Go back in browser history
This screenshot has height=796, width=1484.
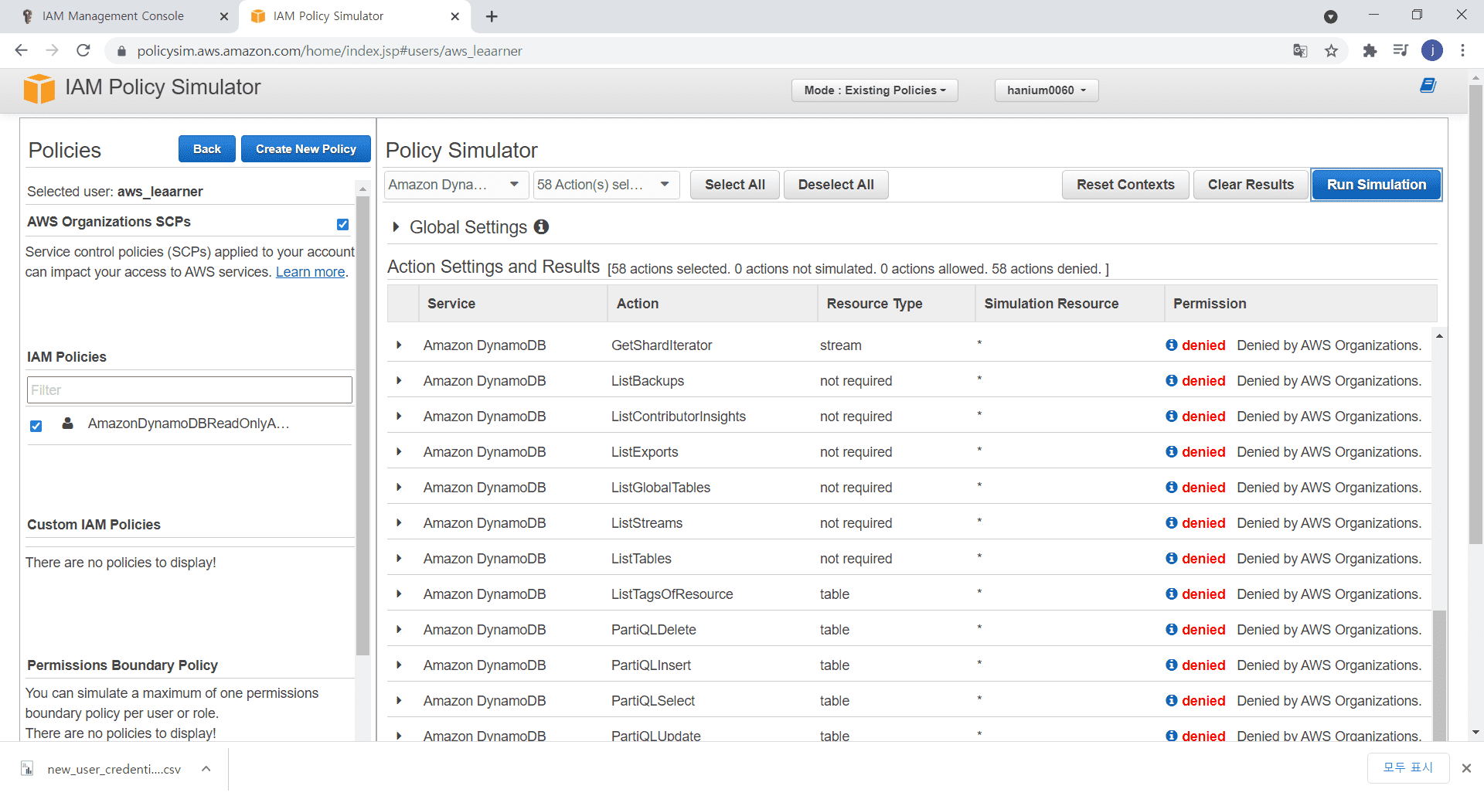click(22, 51)
